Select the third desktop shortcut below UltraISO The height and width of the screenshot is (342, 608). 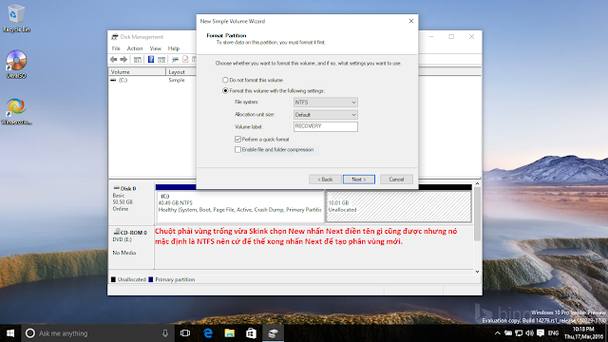point(16,111)
